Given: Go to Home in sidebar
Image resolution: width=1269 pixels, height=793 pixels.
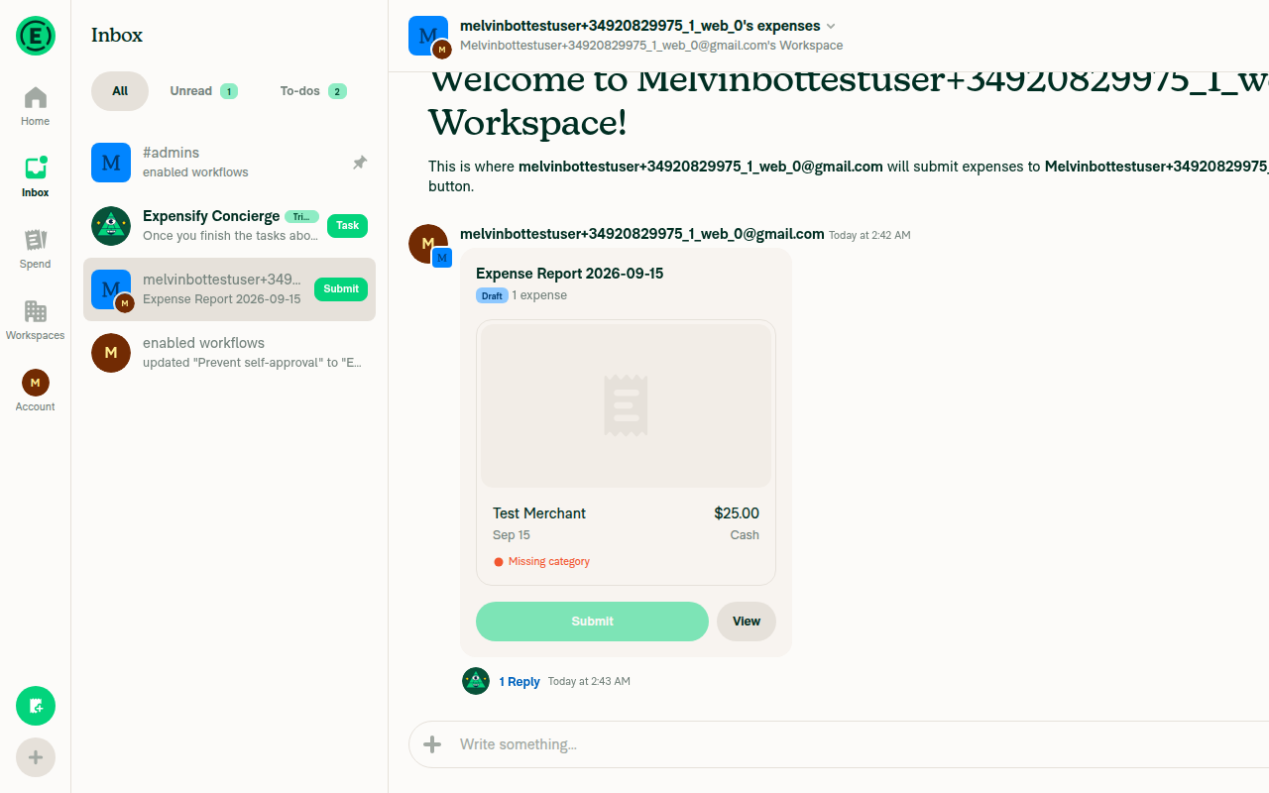Looking at the screenshot, I should point(36,107).
